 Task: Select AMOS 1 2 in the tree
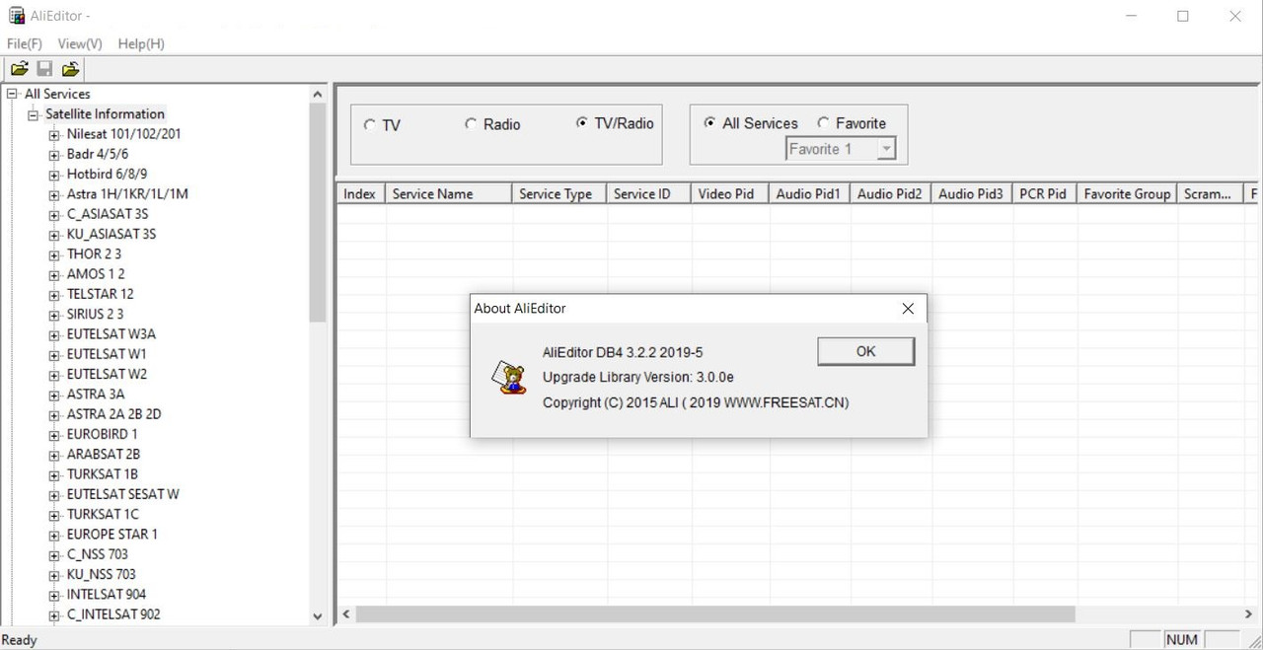click(x=96, y=274)
